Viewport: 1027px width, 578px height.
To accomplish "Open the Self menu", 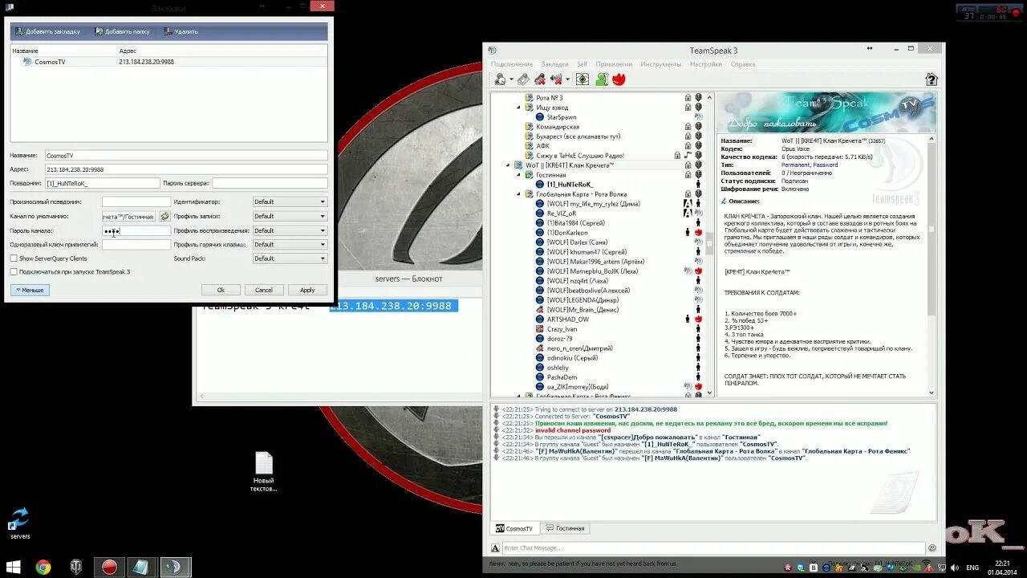I will click(x=582, y=64).
